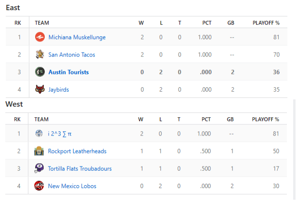Click the Michiana Muskellunge team logo

pyautogui.click(x=40, y=37)
